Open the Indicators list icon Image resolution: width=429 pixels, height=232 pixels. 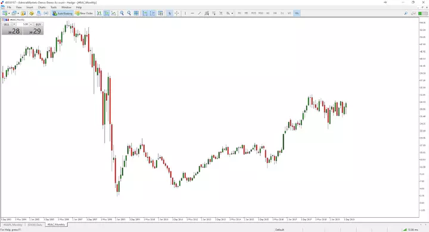coord(160,13)
